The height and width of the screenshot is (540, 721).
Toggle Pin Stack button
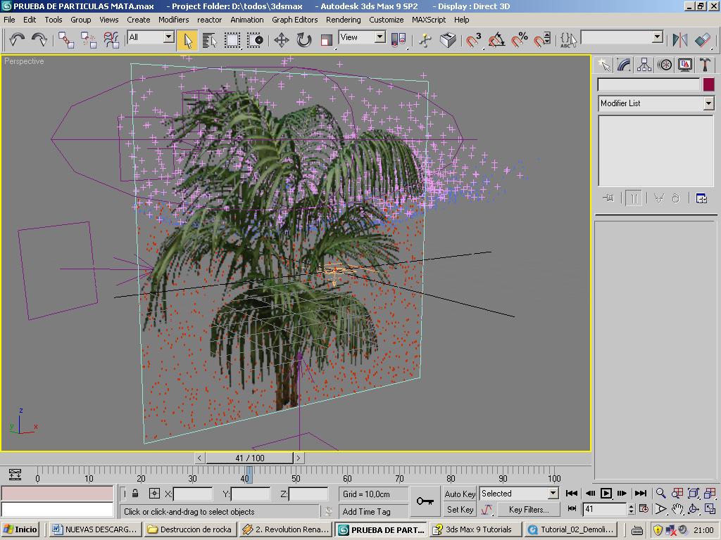click(x=608, y=198)
